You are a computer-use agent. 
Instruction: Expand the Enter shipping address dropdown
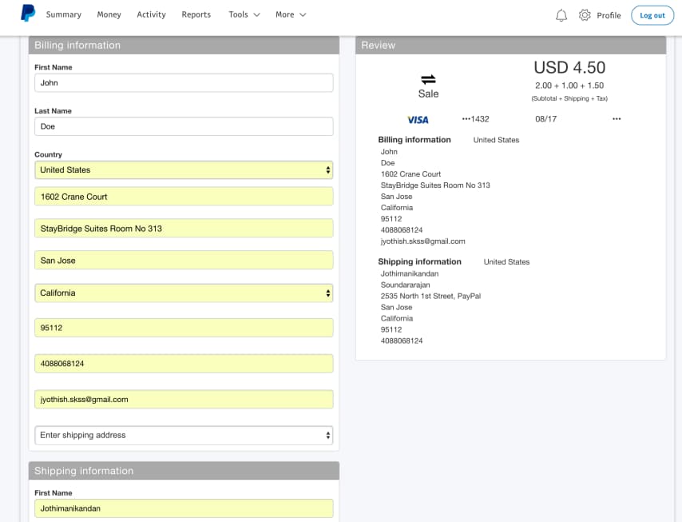184,436
